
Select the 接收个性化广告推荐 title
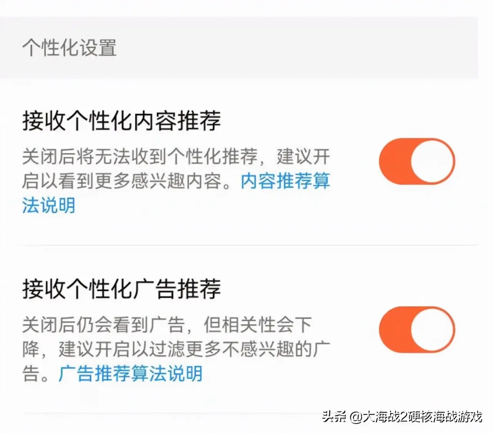(x=121, y=289)
